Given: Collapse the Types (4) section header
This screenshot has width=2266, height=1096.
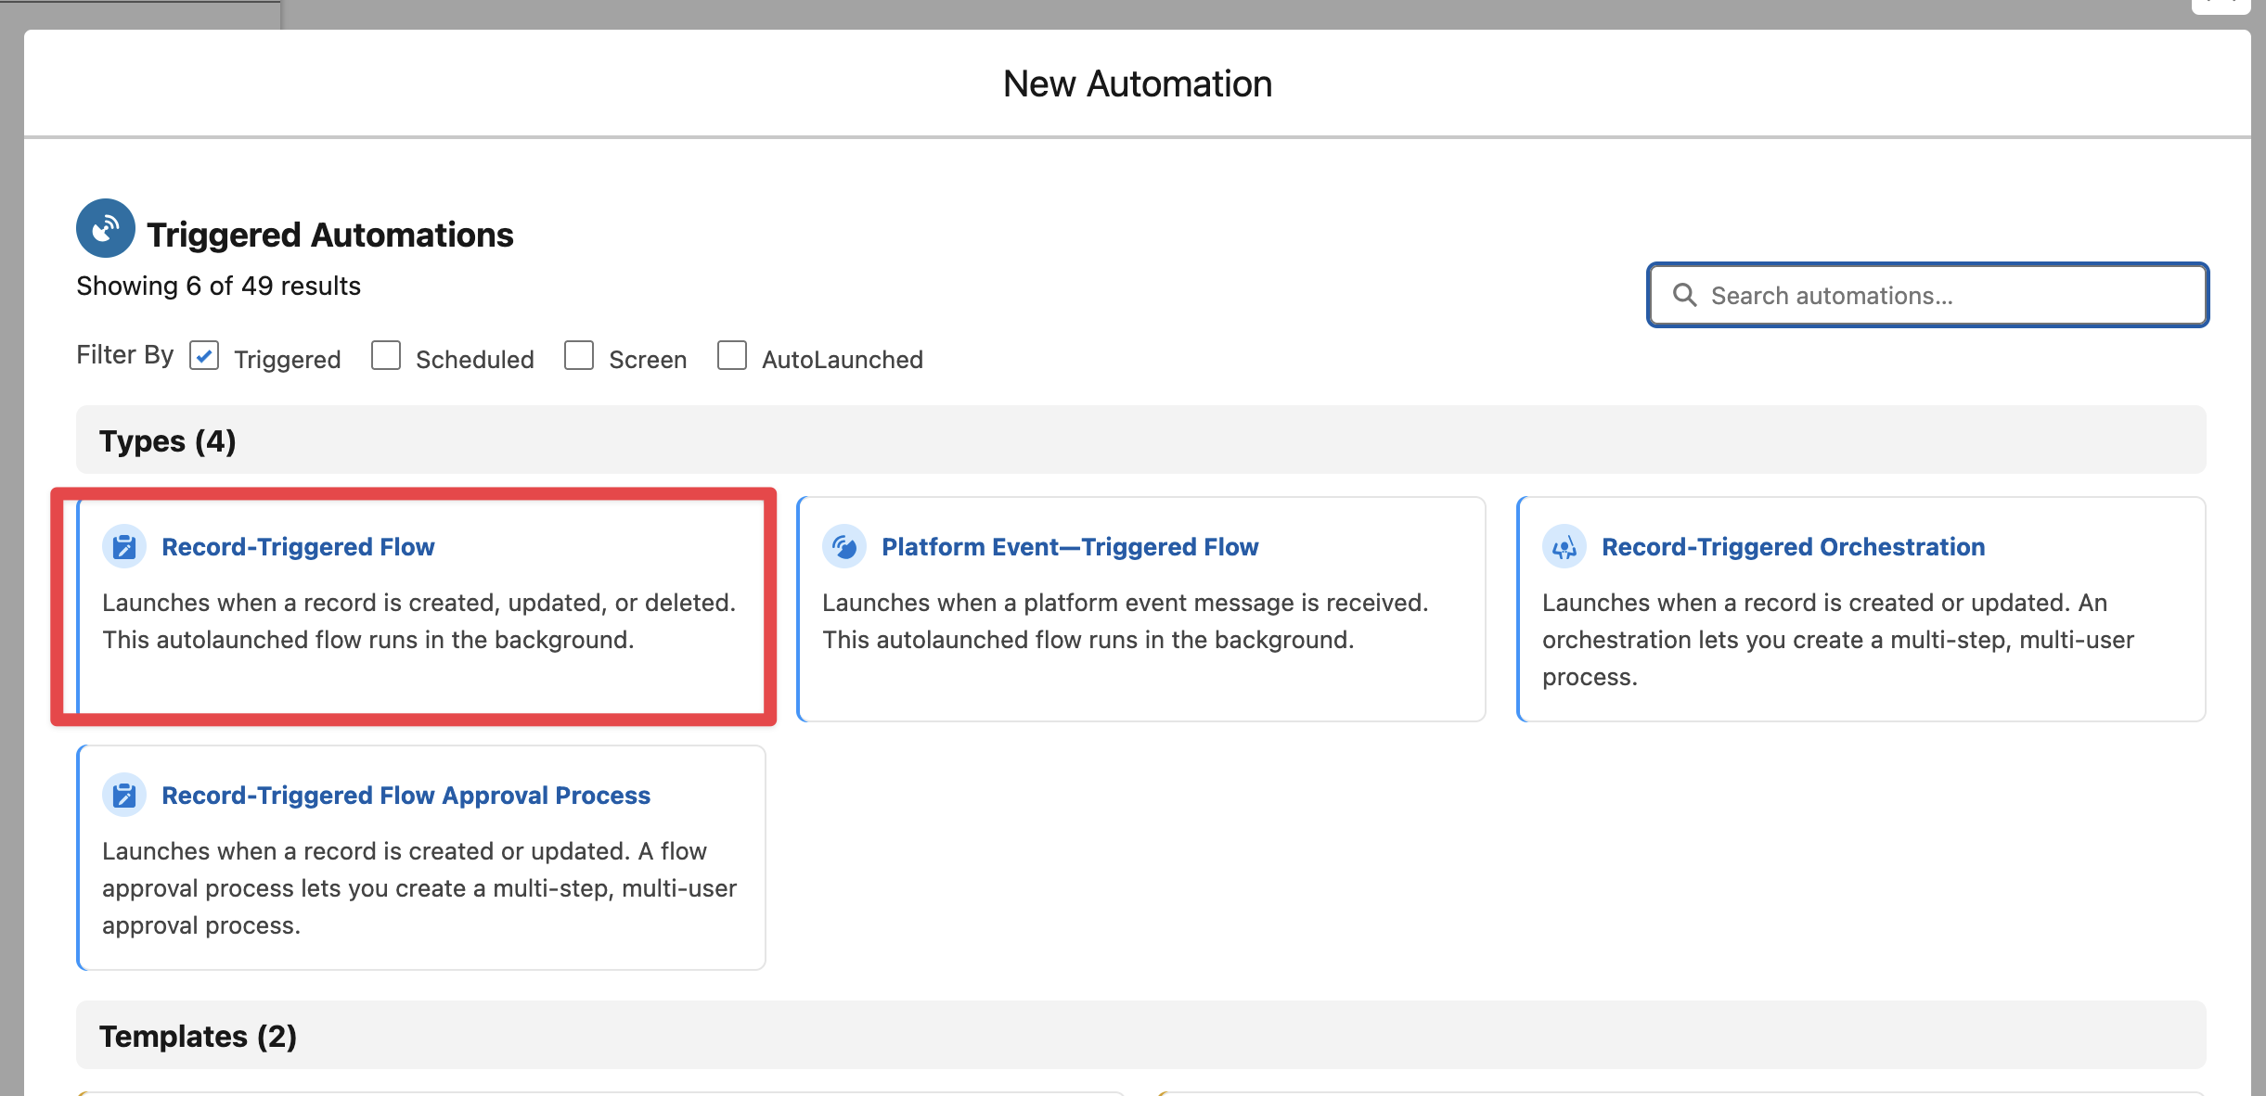Looking at the screenshot, I should click(168, 440).
